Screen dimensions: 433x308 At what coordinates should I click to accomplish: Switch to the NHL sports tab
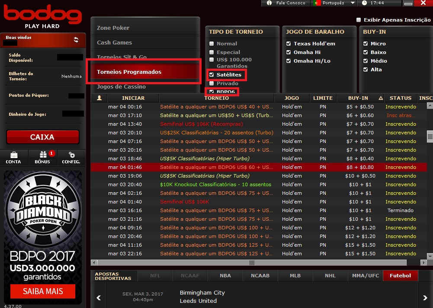330,276
